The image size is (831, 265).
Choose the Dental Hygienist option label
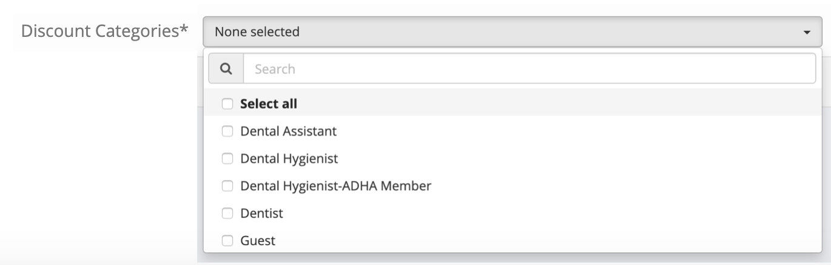pos(289,159)
